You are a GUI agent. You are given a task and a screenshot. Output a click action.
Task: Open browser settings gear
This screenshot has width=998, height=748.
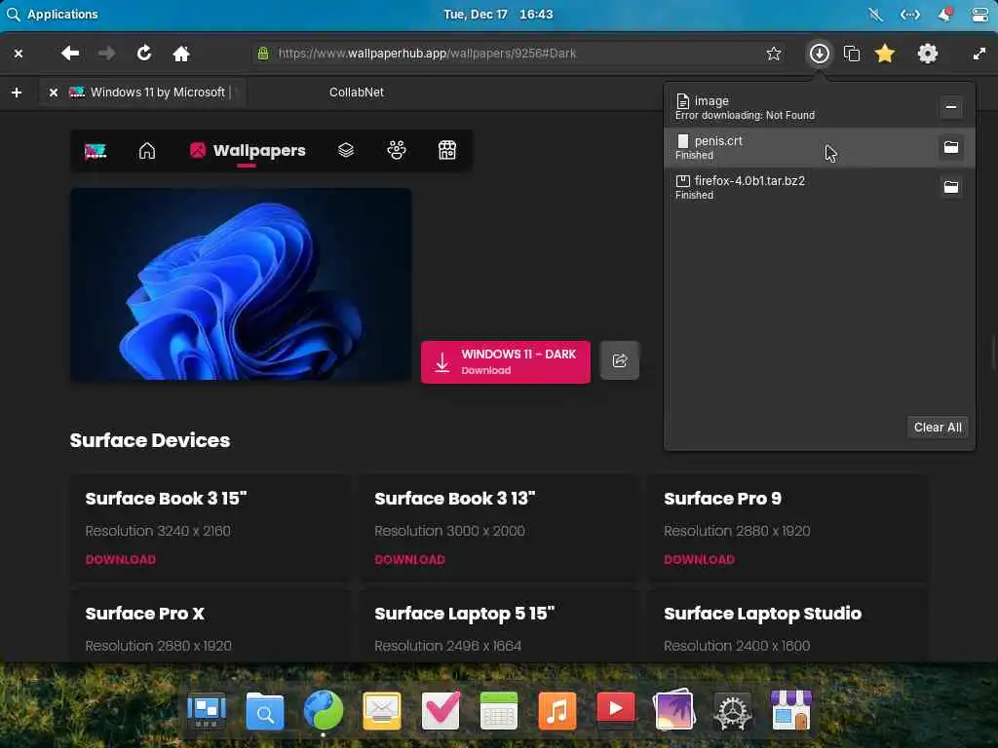pyautogui.click(x=928, y=54)
